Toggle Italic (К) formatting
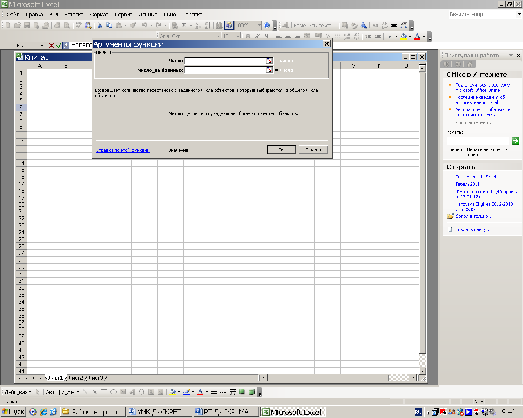Screen dimensions: 523x418 click(257, 36)
